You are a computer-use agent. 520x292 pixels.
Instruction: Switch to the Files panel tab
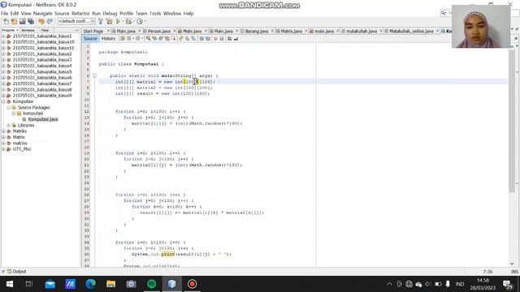[45, 30]
